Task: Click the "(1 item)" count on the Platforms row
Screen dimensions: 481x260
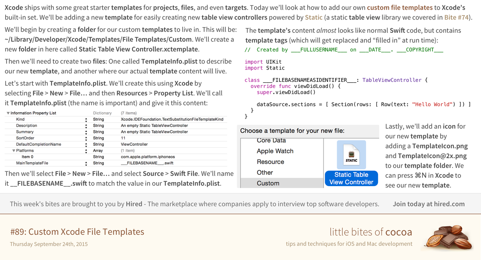Action: point(127,151)
